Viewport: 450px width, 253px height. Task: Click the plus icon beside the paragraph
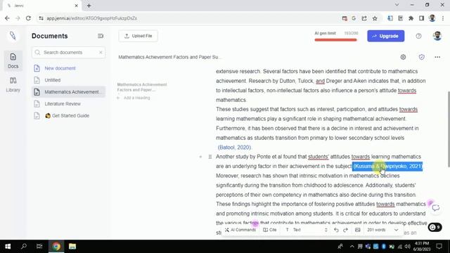pyautogui.click(x=200, y=157)
